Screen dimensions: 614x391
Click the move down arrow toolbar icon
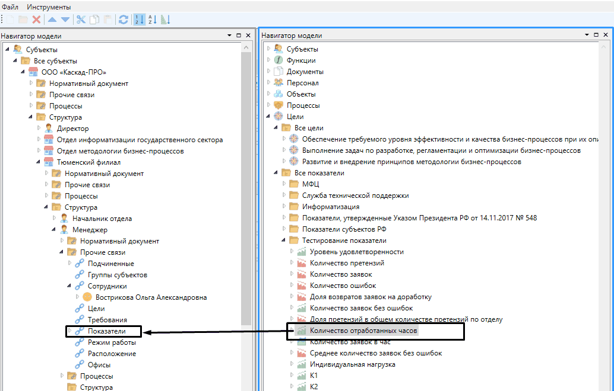65,20
